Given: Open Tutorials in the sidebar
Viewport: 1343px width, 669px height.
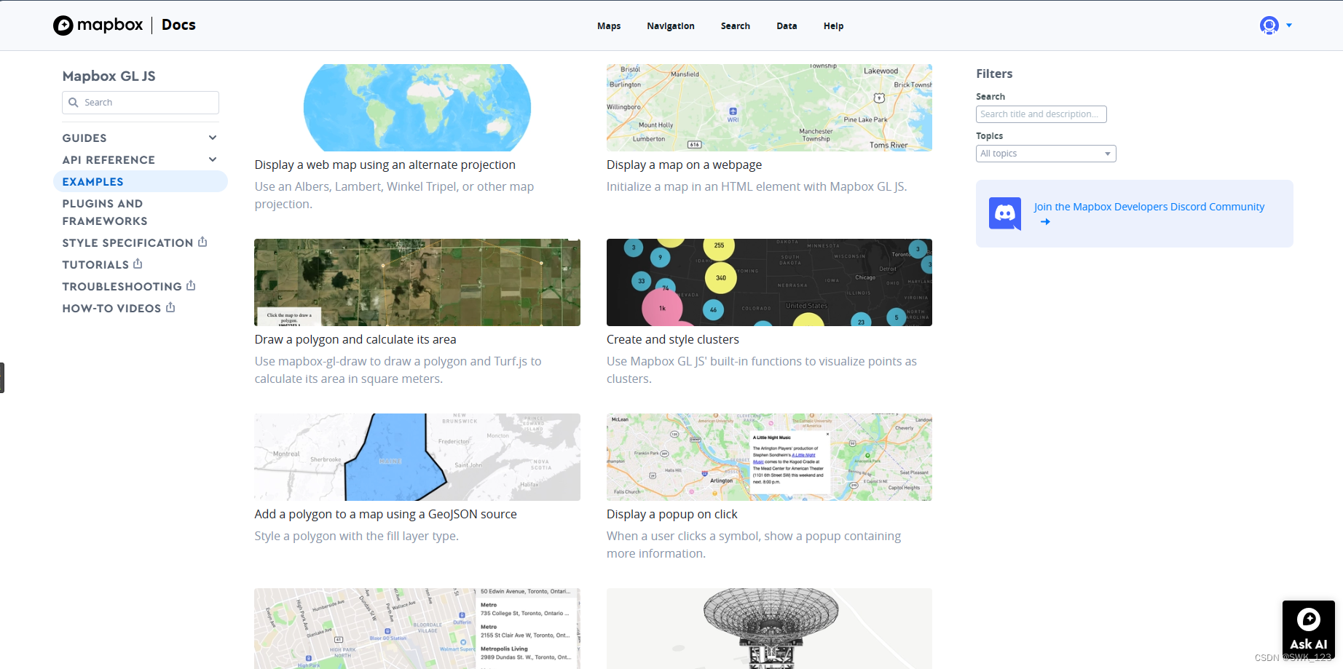Looking at the screenshot, I should click(x=95, y=265).
